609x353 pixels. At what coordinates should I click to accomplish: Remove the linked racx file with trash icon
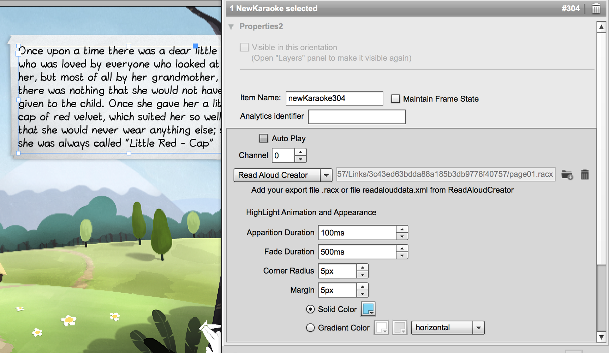tap(585, 175)
